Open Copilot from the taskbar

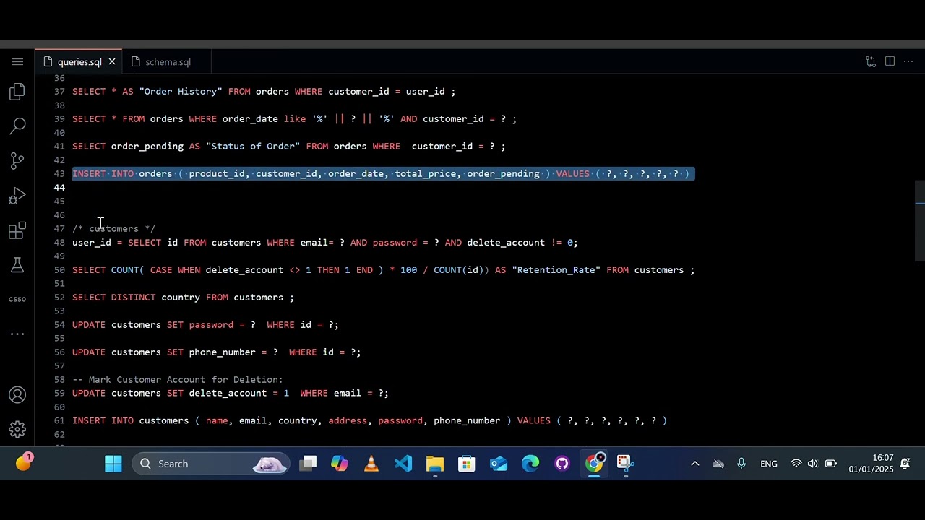pos(340,464)
